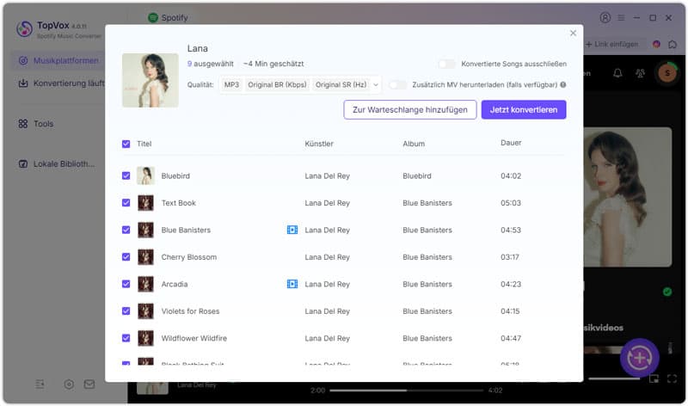Turn on Zusätzlich MV herunterladen toggle
The height and width of the screenshot is (406, 688).
click(x=397, y=84)
